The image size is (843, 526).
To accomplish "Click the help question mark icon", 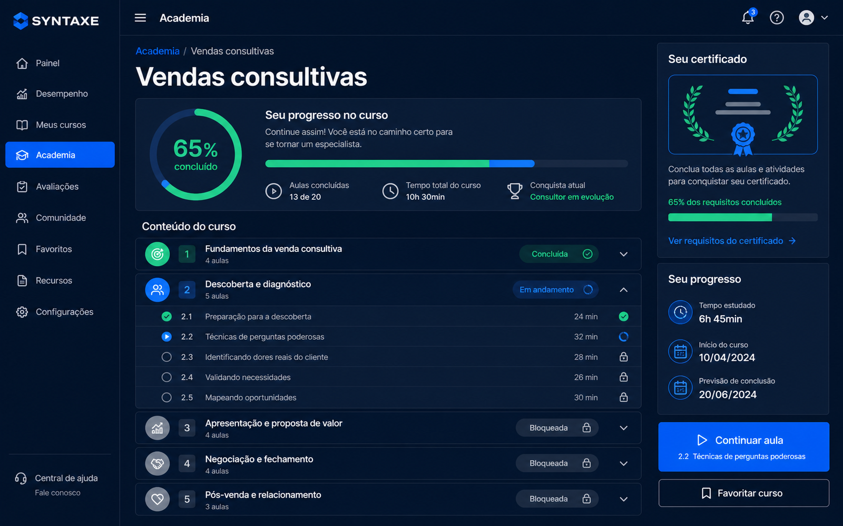I will click(777, 18).
